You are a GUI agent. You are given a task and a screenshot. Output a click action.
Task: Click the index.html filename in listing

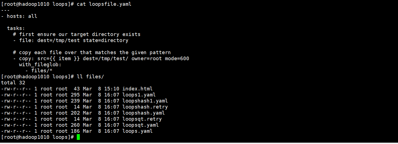pos(137,89)
